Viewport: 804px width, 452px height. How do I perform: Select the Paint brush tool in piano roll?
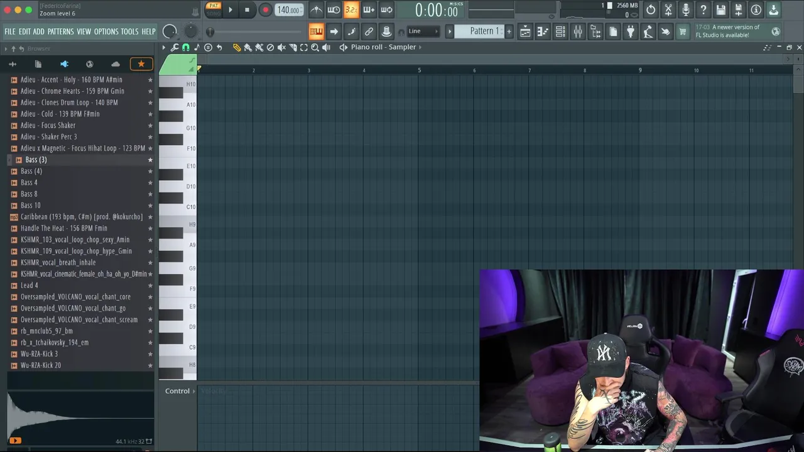tap(247, 47)
